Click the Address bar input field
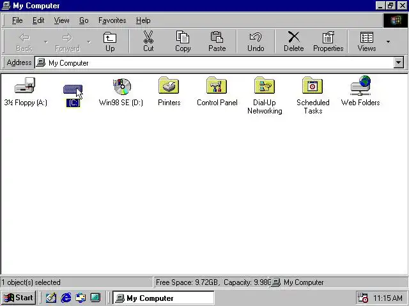The width and height of the screenshot is (409, 306). point(214,62)
